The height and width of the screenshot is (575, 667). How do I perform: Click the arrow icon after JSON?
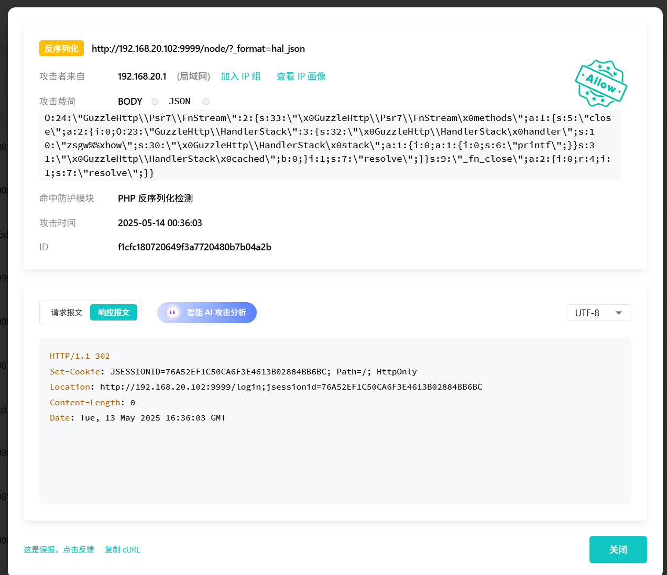[206, 102]
